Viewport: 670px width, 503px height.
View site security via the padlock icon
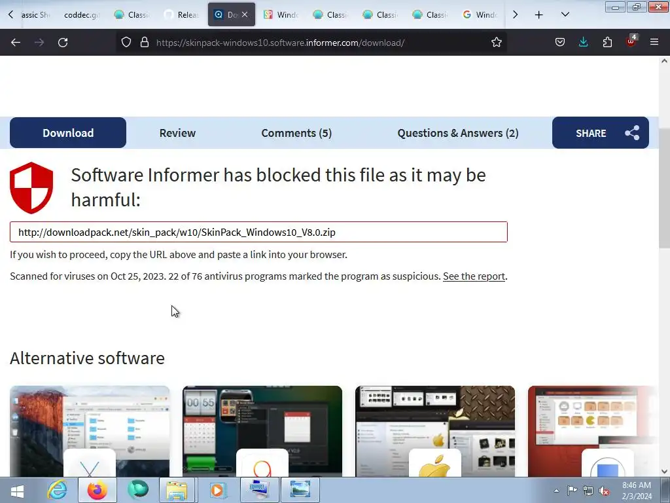[145, 43]
